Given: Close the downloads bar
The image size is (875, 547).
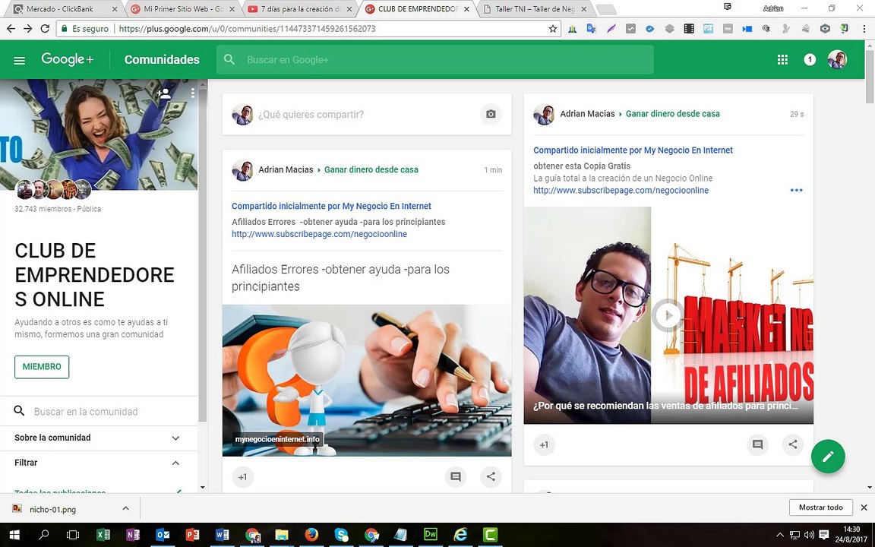Looking at the screenshot, I should [864, 507].
